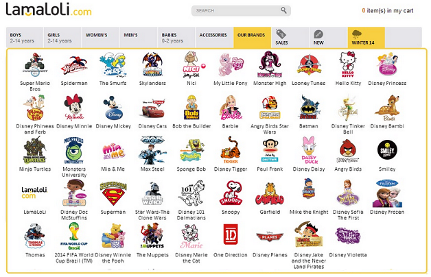The width and height of the screenshot is (431, 277).
Task: Click the Disney Princess logo
Action: click(387, 64)
